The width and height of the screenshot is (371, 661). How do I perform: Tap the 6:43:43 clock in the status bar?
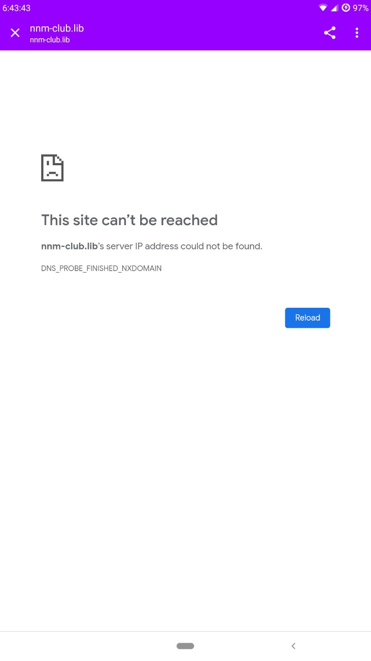point(16,8)
